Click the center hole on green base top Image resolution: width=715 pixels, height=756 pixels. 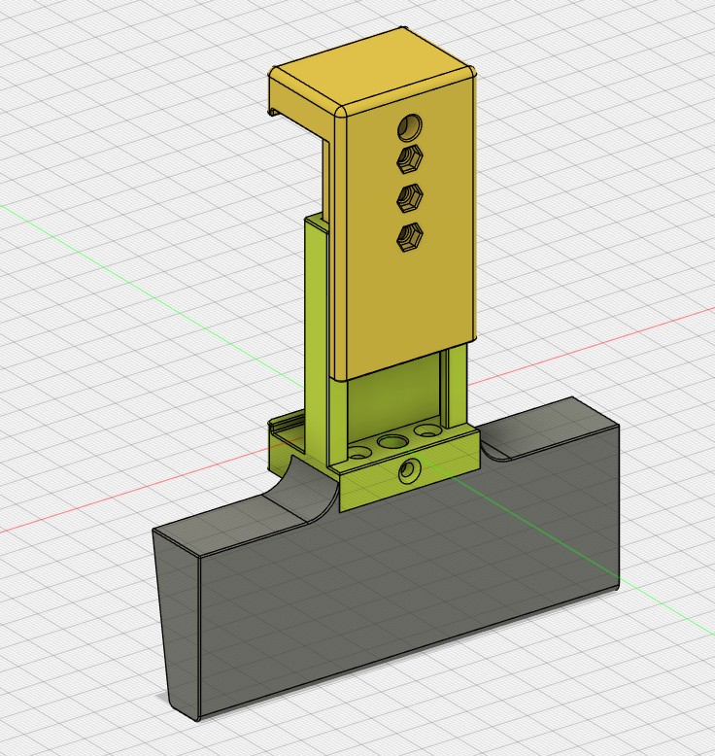coord(392,441)
